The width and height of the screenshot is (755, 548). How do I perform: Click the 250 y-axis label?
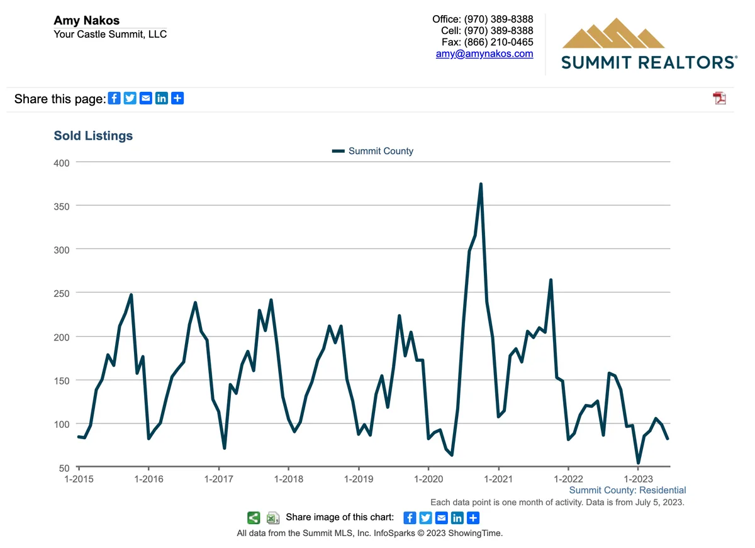pos(61,293)
